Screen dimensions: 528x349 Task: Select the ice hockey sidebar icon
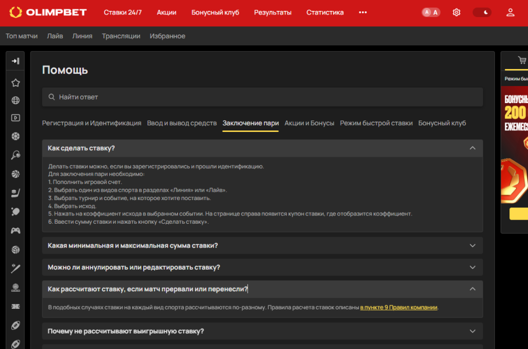pos(15,193)
